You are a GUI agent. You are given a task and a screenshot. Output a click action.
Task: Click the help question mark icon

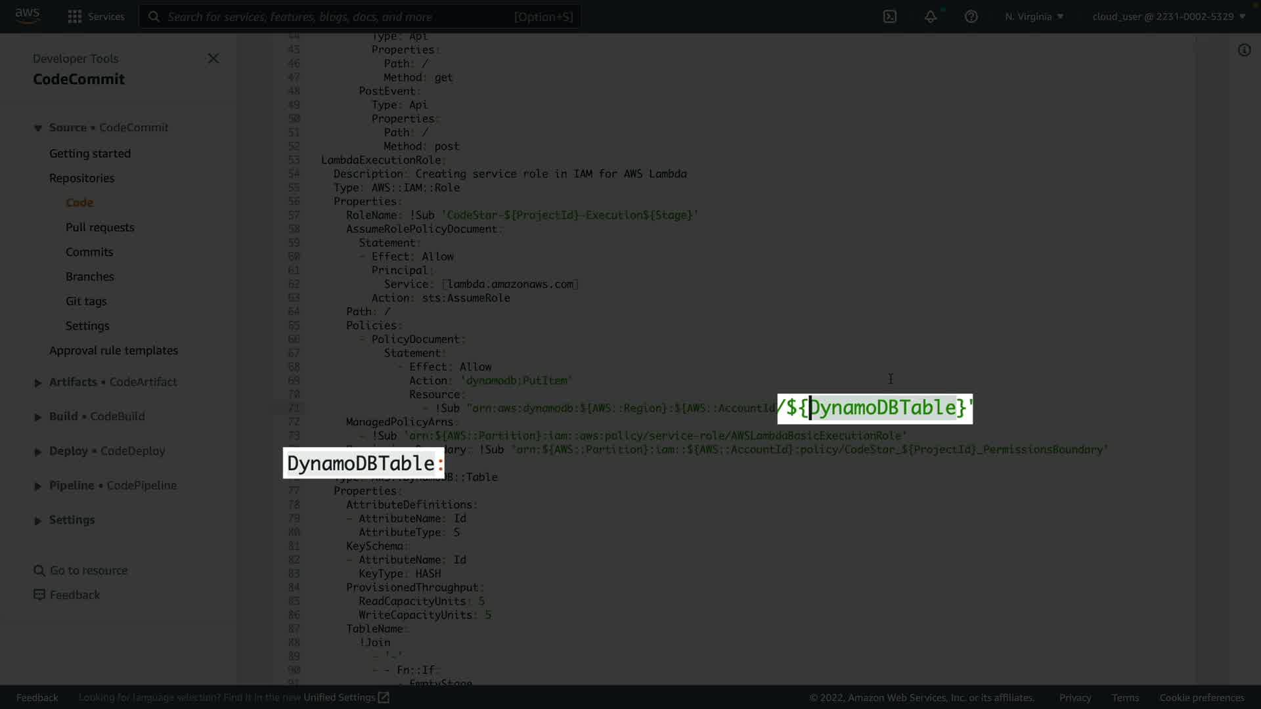click(971, 16)
